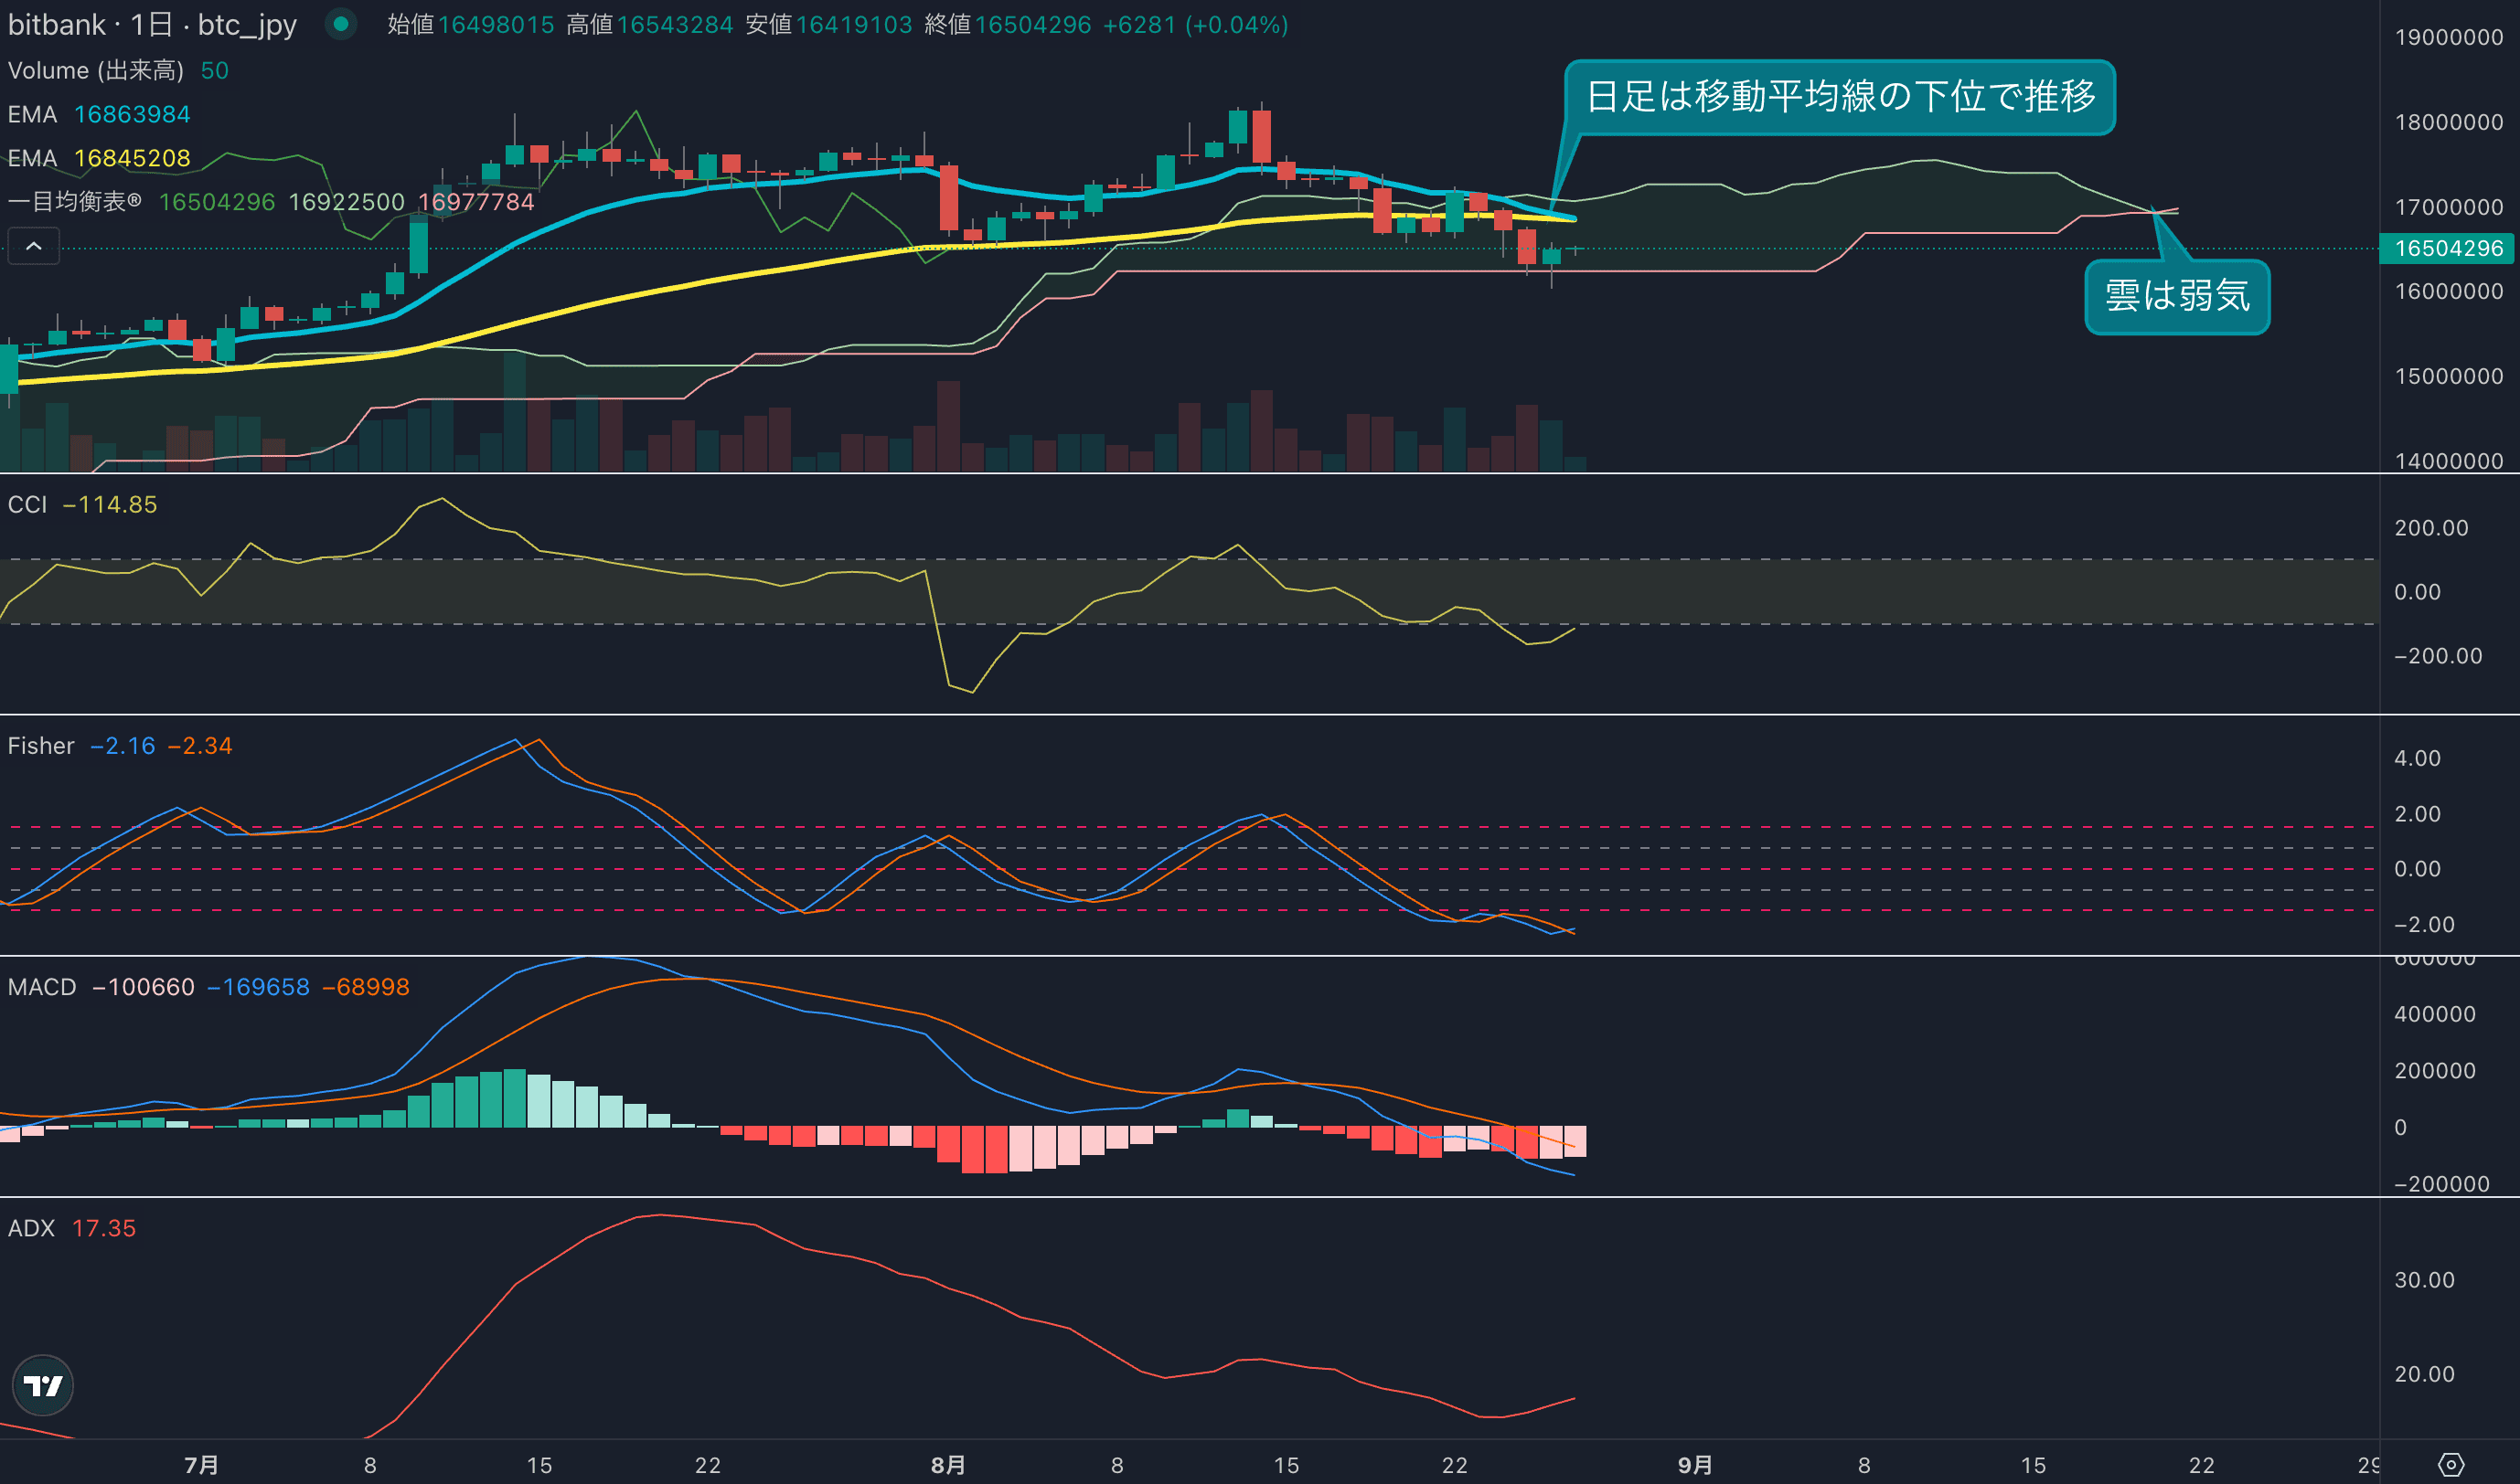Viewport: 2520px width, 1484px height.
Task: Click the Fisher value -2.16 in blue
Action: pos(122,746)
